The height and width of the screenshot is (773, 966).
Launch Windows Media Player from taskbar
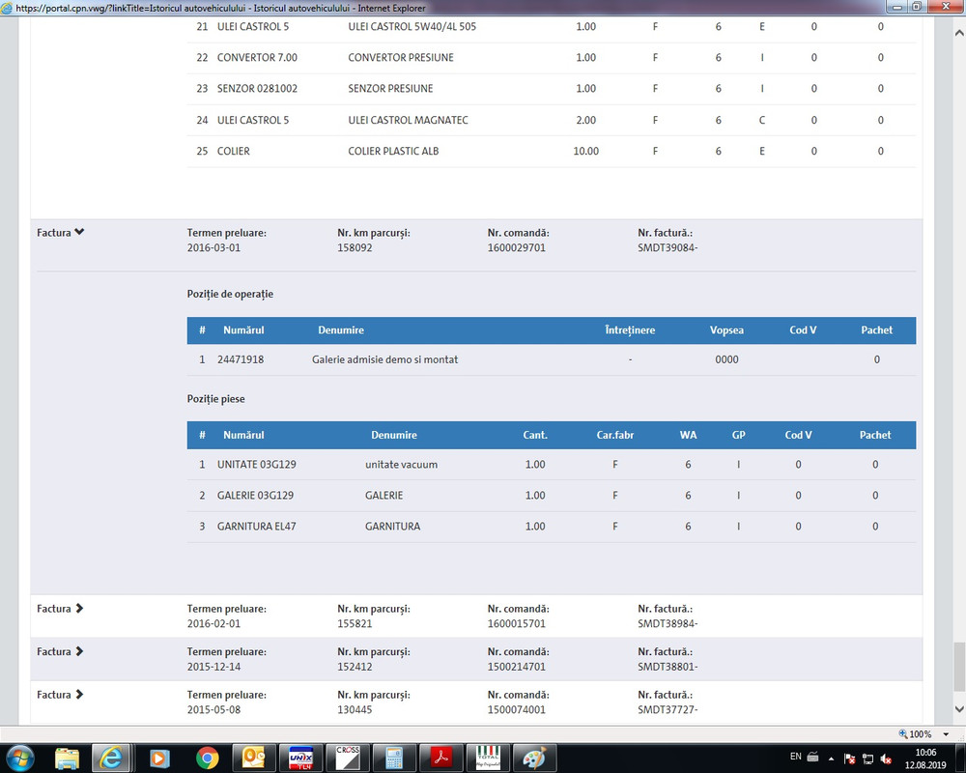(159, 758)
